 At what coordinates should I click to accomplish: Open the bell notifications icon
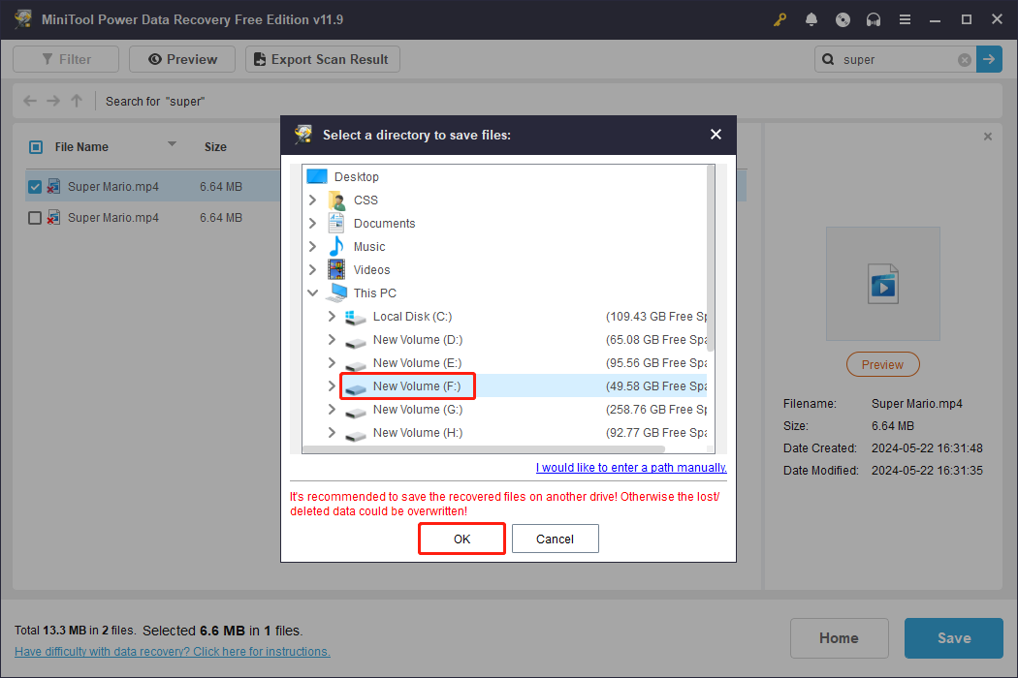click(x=811, y=19)
